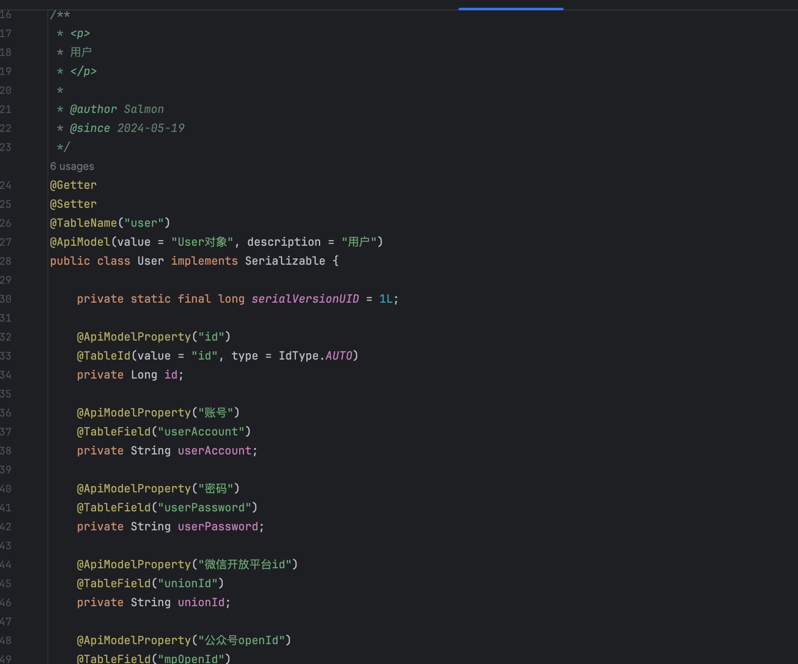Click the @ApiModel annotation on line 27

(80, 242)
